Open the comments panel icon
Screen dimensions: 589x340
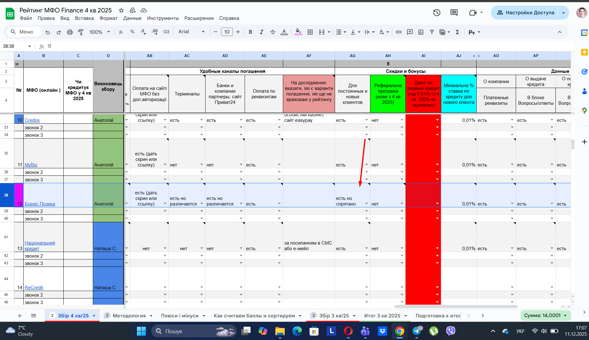(x=454, y=13)
